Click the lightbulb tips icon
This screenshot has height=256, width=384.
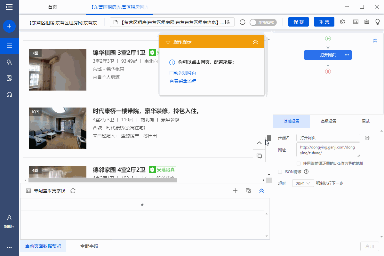[x=378, y=22]
